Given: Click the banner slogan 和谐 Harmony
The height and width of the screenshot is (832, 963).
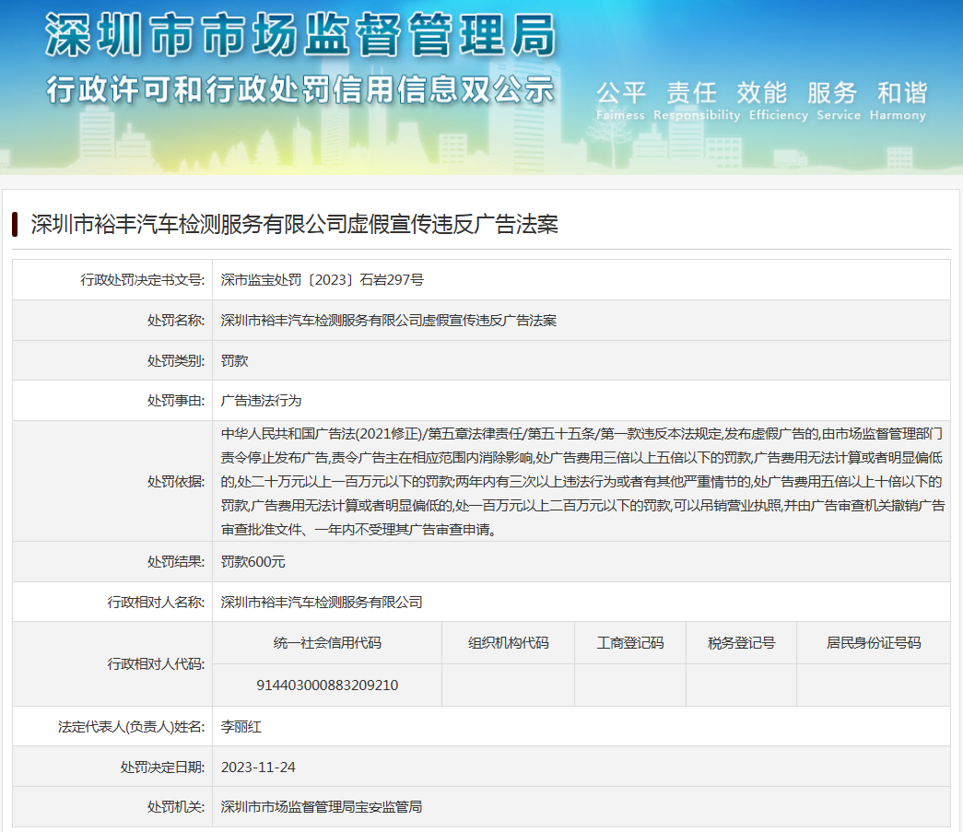Looking at the screenshot, I should [898, 100].
